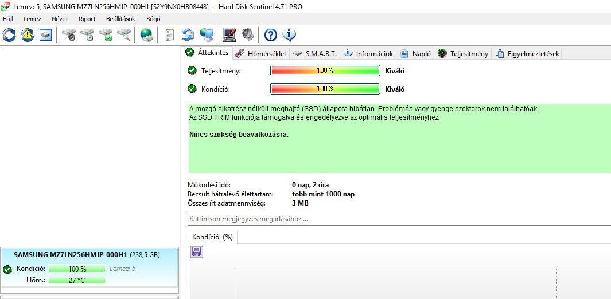Click the blue info speech bubble icon
This screenshot has width=611, height=299.
(x=289, y=35)
